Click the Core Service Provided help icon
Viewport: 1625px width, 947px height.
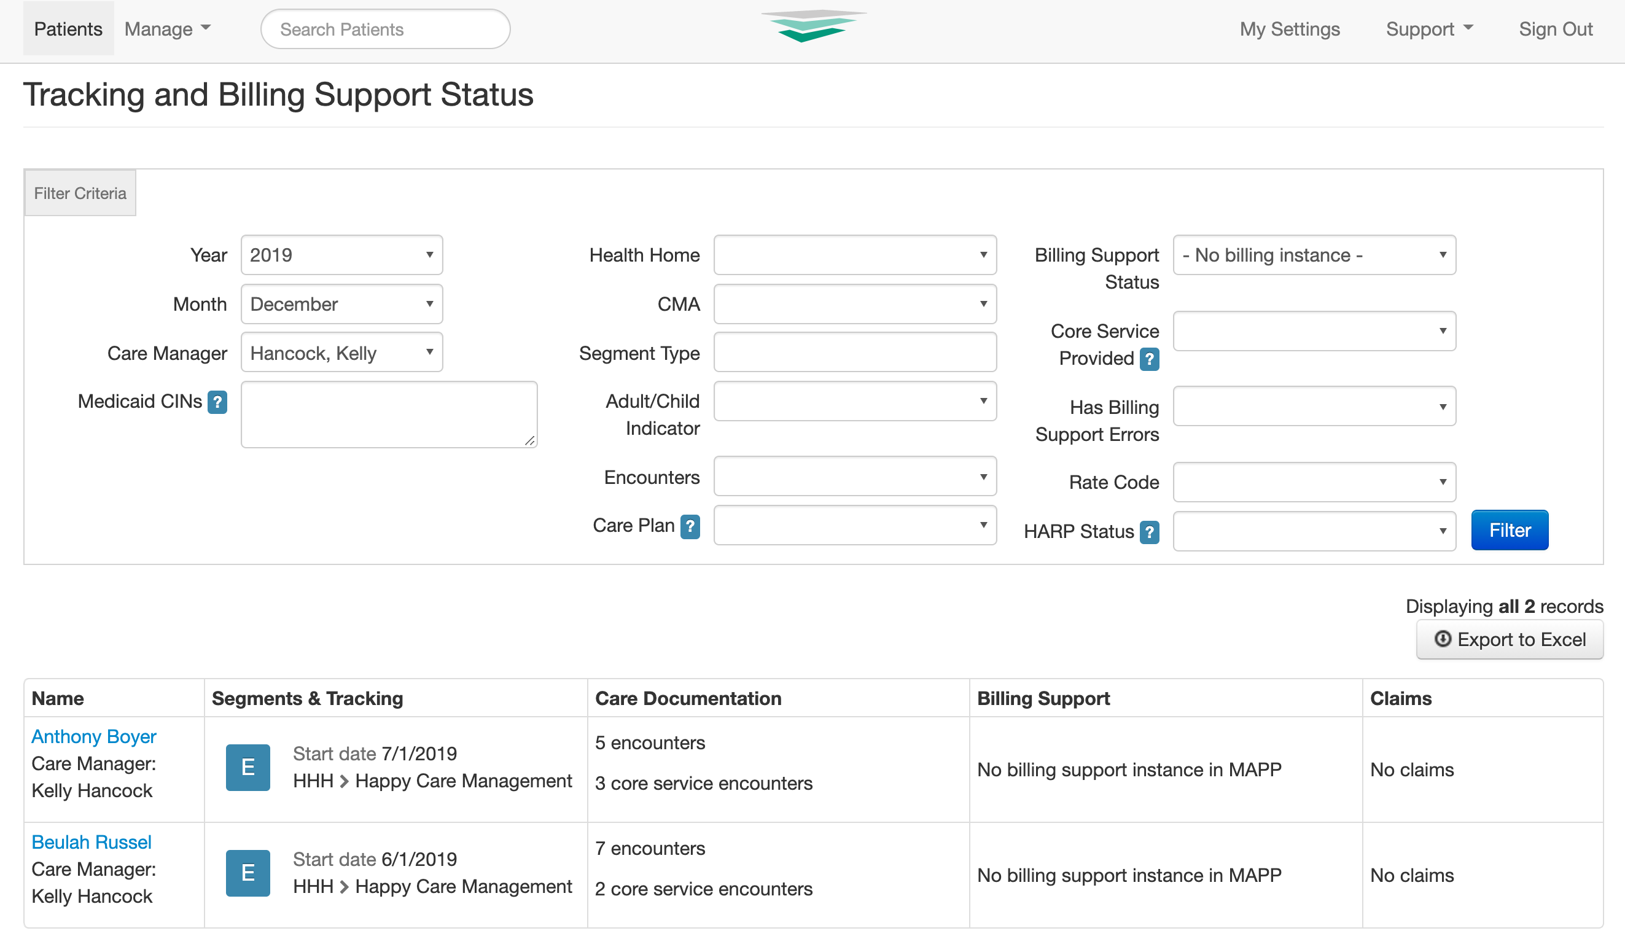coord(1149,359)
